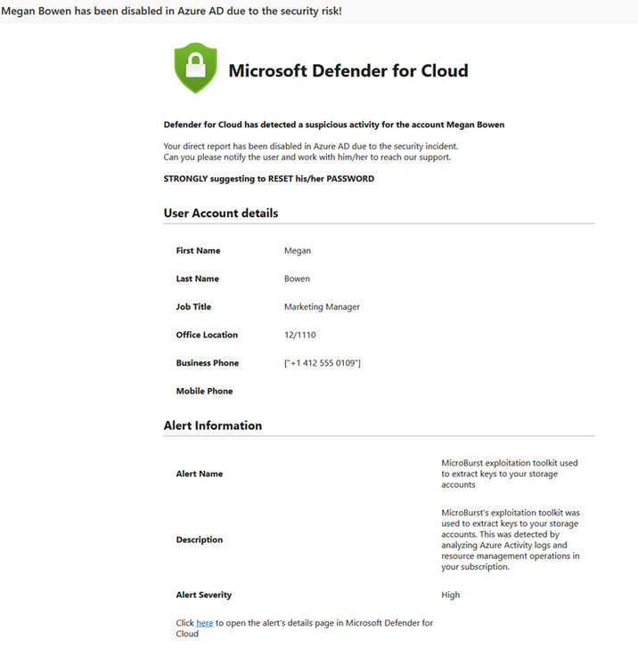Select the First Name value 'Megan'
The height and width of the screenshot is (648, 638).
[298, 251]
